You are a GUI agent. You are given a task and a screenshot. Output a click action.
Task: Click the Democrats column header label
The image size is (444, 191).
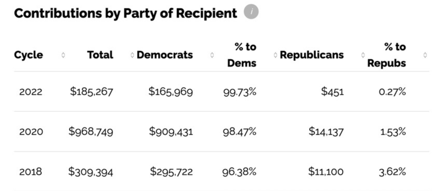tap(165, 55)
